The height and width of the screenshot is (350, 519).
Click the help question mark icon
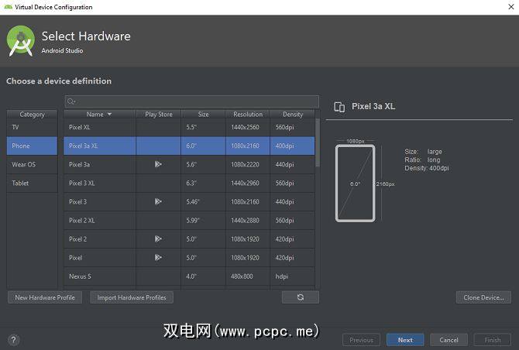(14, 340)
